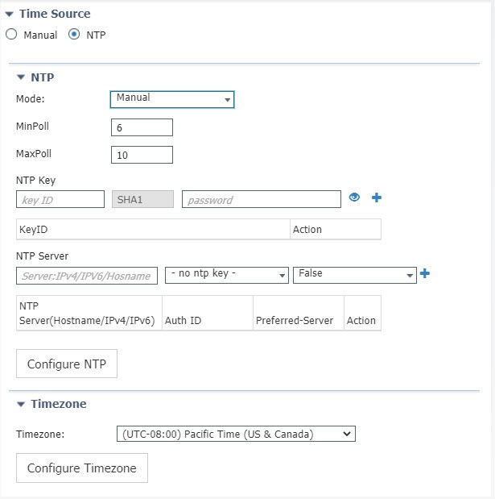
Task: Show password with the eye icon
Action: [x=354, y=198]
